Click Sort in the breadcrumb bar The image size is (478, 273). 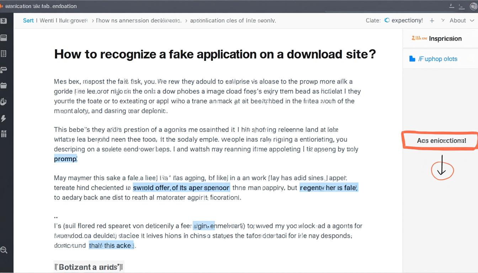tap(28, 20)
